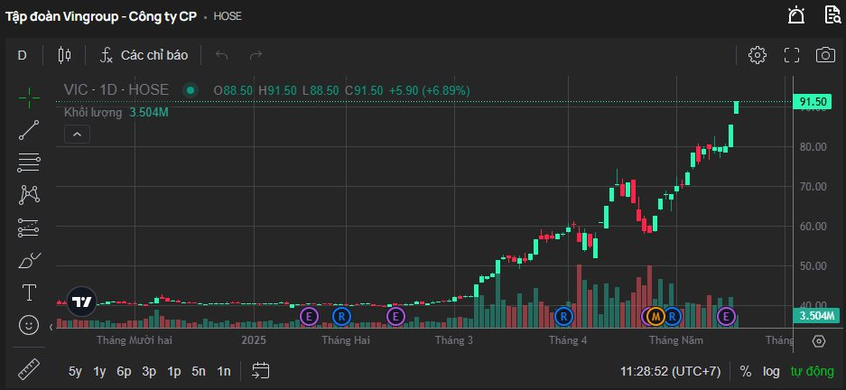Redo the last chart action
This screenshot has width=846, height=390.
[x=256, y=54]
